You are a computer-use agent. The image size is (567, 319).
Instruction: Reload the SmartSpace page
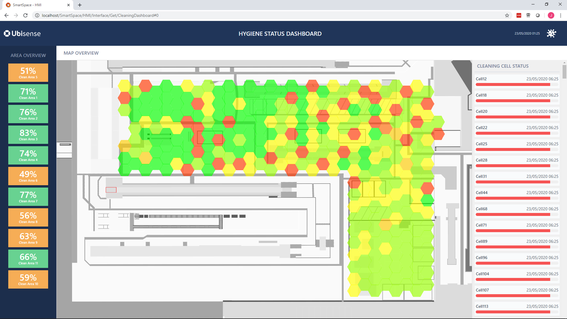coord(25,15)
